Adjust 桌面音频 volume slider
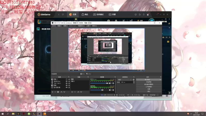 click(99, 90)
